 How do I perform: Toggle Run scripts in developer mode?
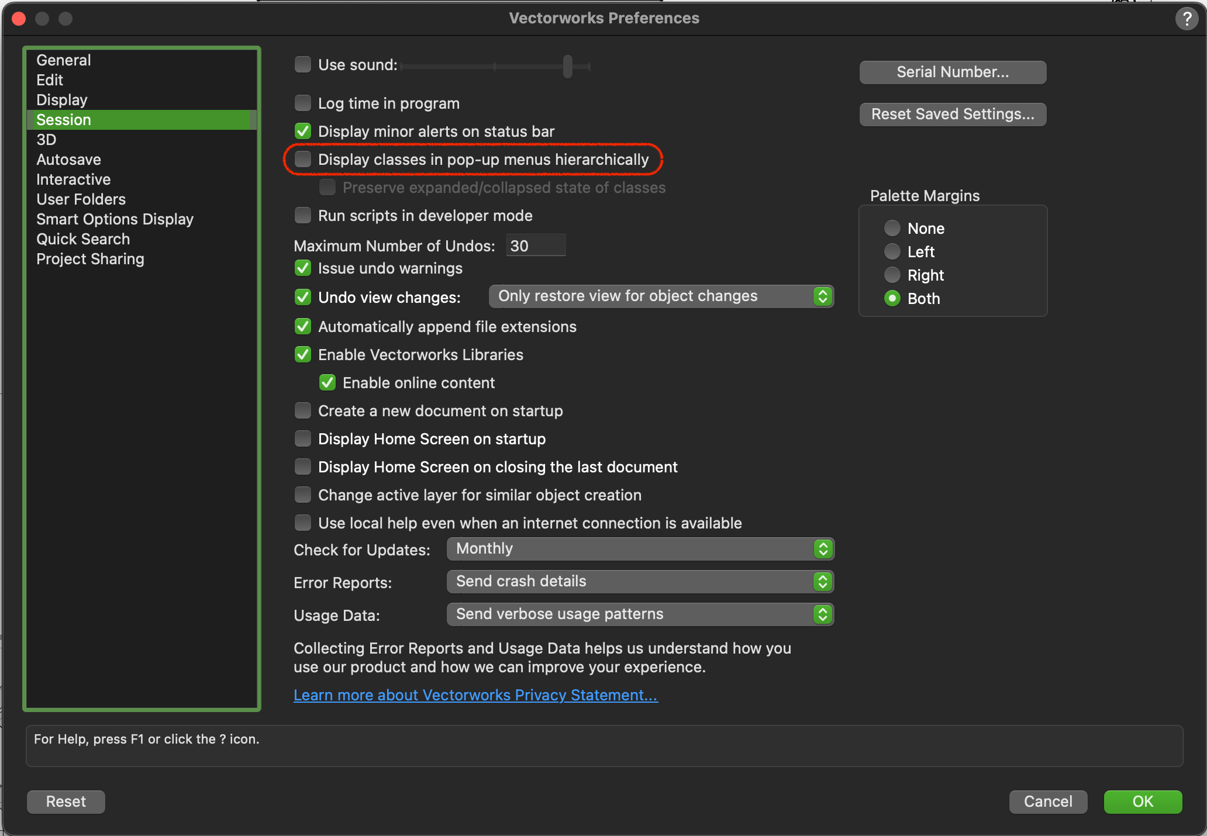coord(303,215)
